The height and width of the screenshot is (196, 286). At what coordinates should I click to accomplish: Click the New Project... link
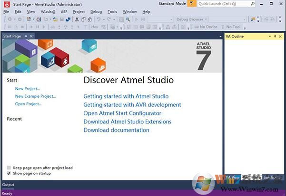pyautogui.click(x=27, y=89)
